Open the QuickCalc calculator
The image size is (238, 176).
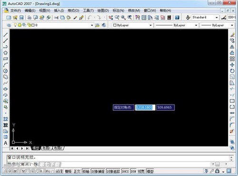coord(169,18)
